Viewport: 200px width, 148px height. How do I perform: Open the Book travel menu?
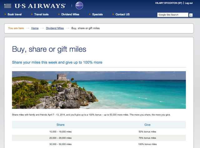(x=15, y=14)
